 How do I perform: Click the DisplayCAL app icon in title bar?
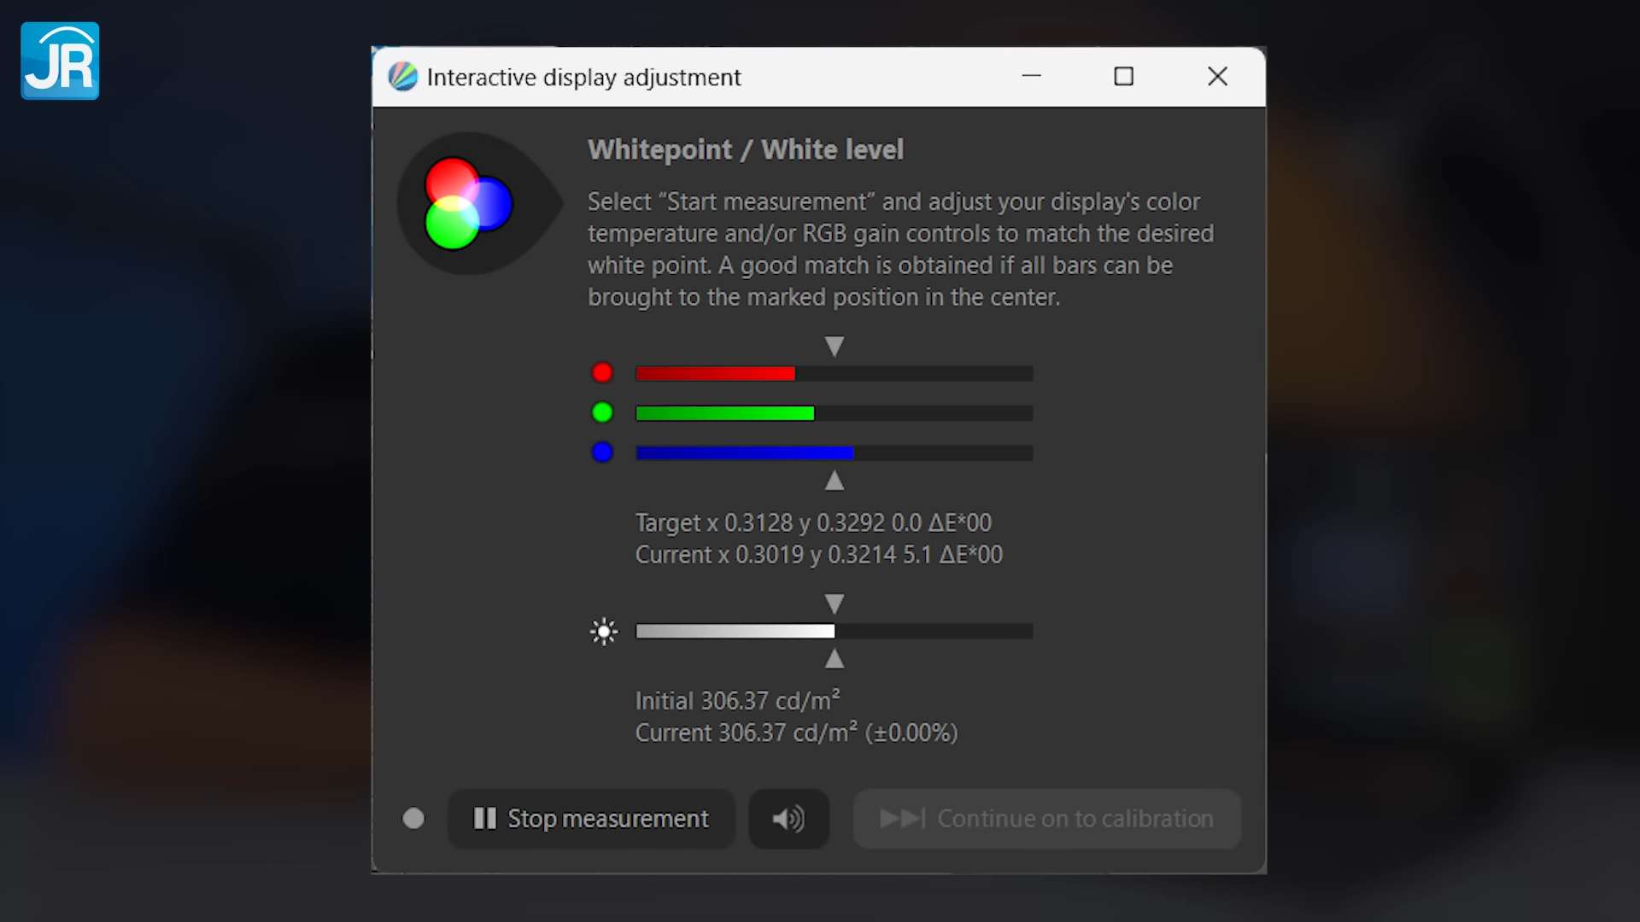coord(402,77)
